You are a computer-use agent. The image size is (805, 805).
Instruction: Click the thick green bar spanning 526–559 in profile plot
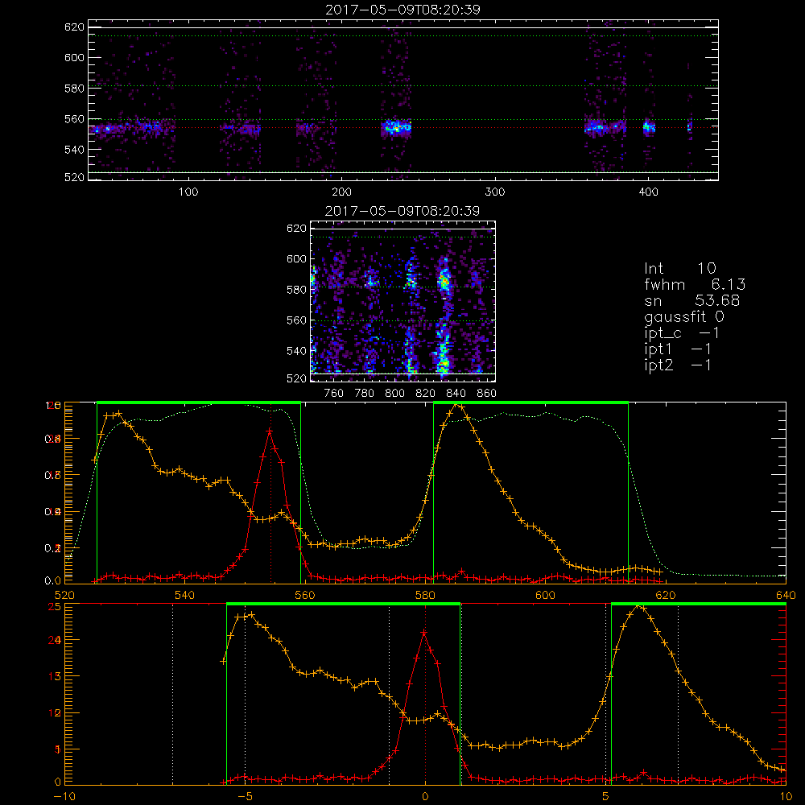199,402
